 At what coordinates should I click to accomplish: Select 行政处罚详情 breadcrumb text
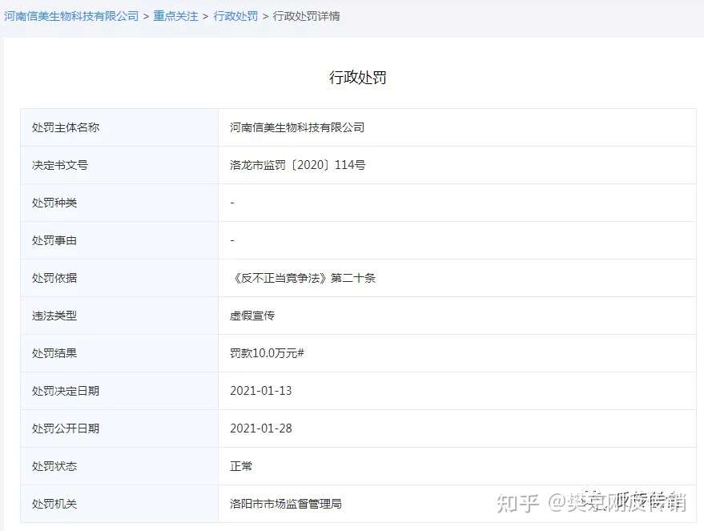pyautogui.click(x=306, y=16)
